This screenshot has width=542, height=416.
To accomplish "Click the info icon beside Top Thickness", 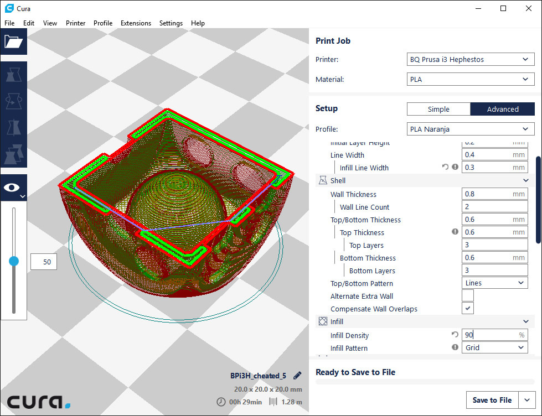I will (x=455, y=232).
